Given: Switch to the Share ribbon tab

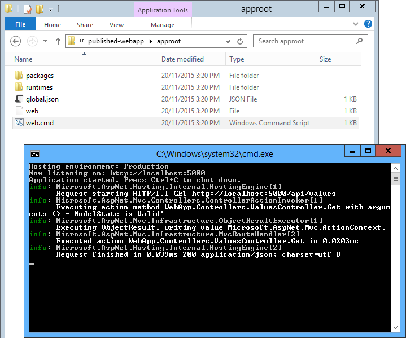Looking at the screenshot, I should coord(85,25).
